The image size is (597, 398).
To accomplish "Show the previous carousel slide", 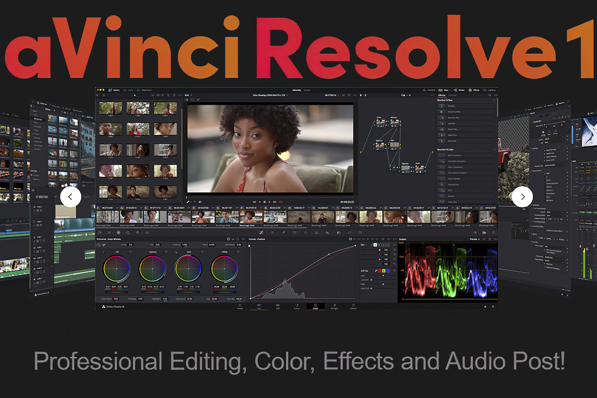I will [x=71, y=197].
